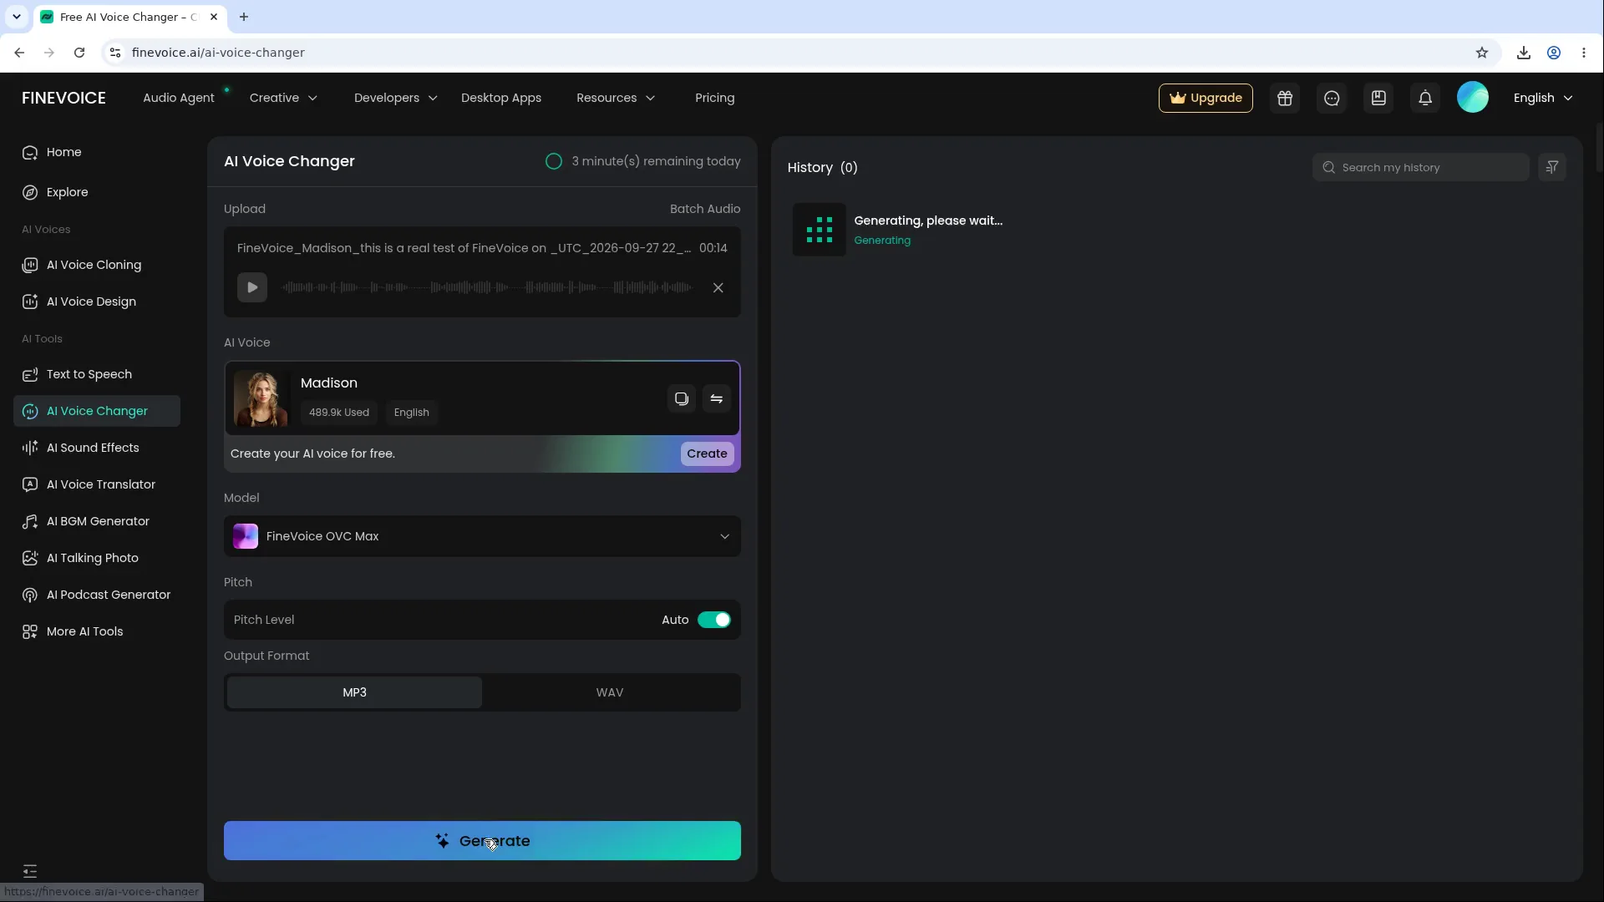Click the FINEVOICE logo
The height and width of the screenshot is (902, 1604).
click(63, 98)
